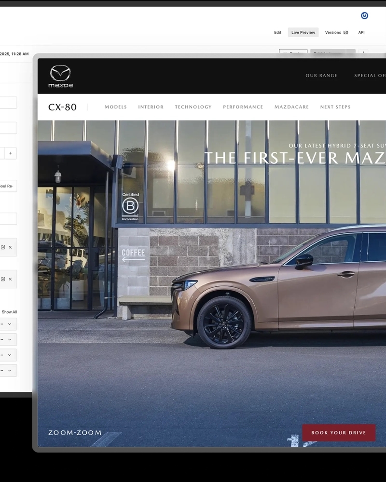Click the BOOK YOUR DRIVE button

(x=339, y=432)
